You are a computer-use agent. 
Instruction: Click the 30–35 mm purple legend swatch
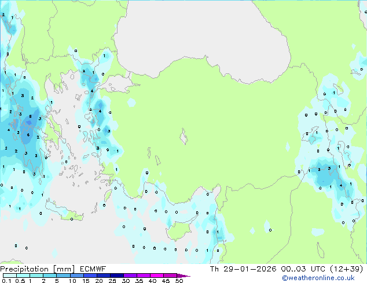pos(130,275)
